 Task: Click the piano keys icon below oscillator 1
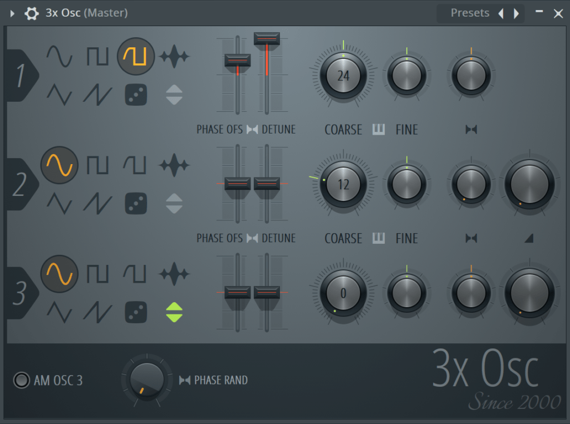coord(379,129)
